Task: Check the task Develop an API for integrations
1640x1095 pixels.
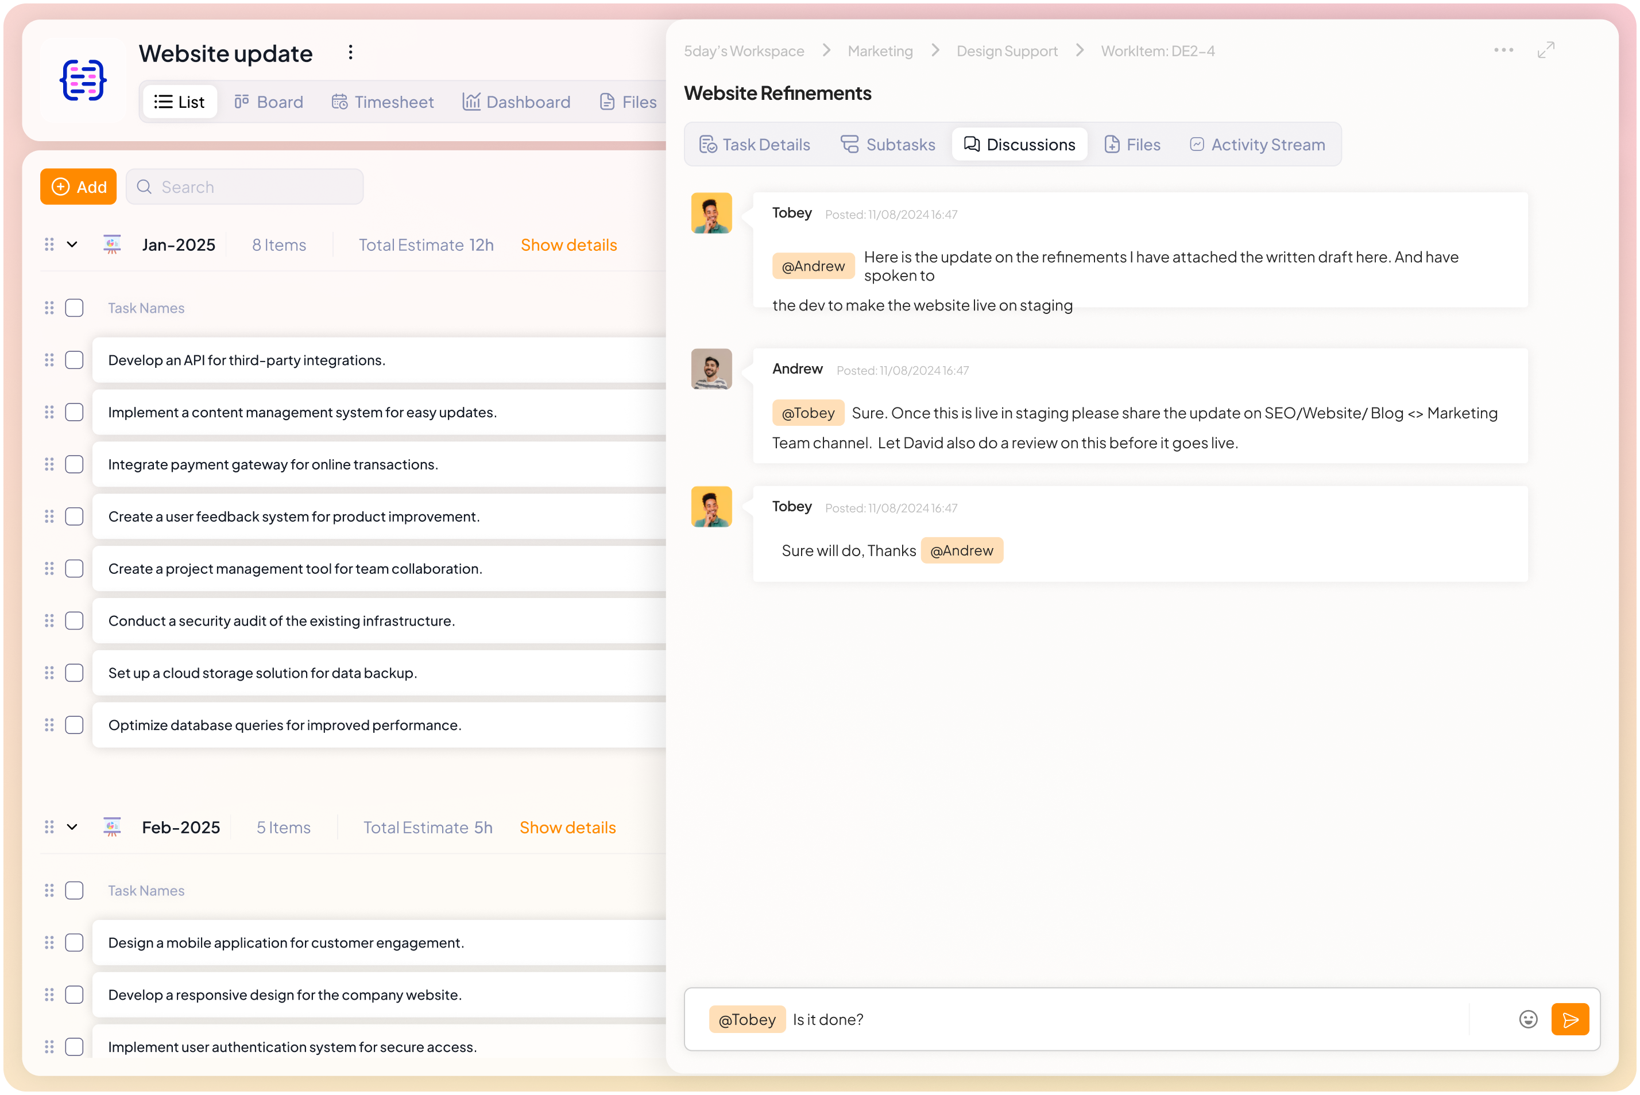Action: point(74,360)
